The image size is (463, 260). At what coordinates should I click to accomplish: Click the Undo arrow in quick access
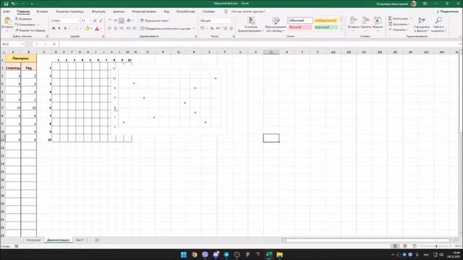[x=13, y=4]
